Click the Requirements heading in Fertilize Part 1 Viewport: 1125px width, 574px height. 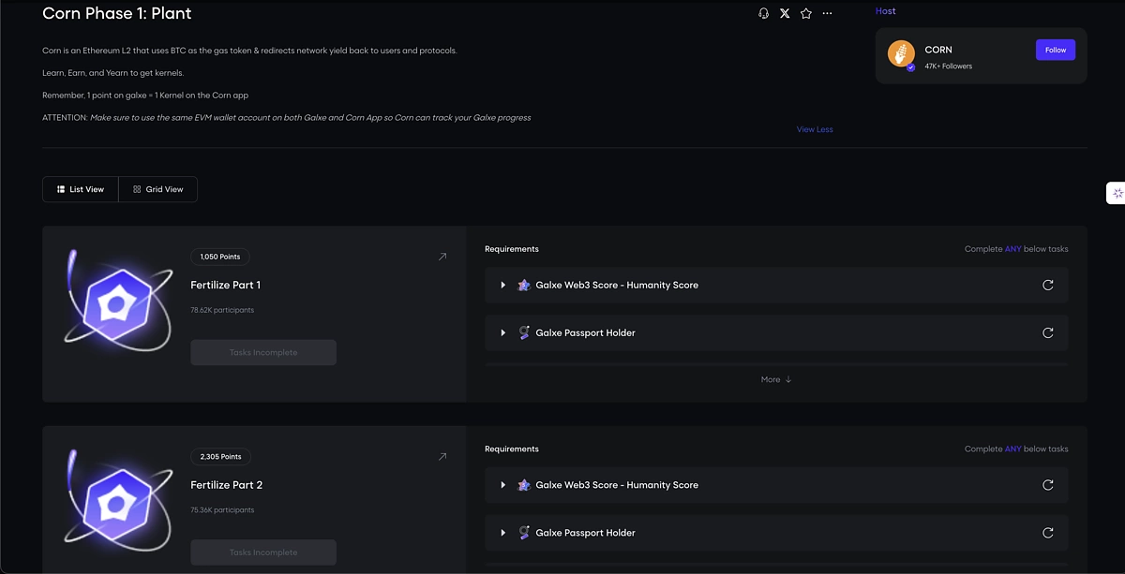click(x=512, y=249)
